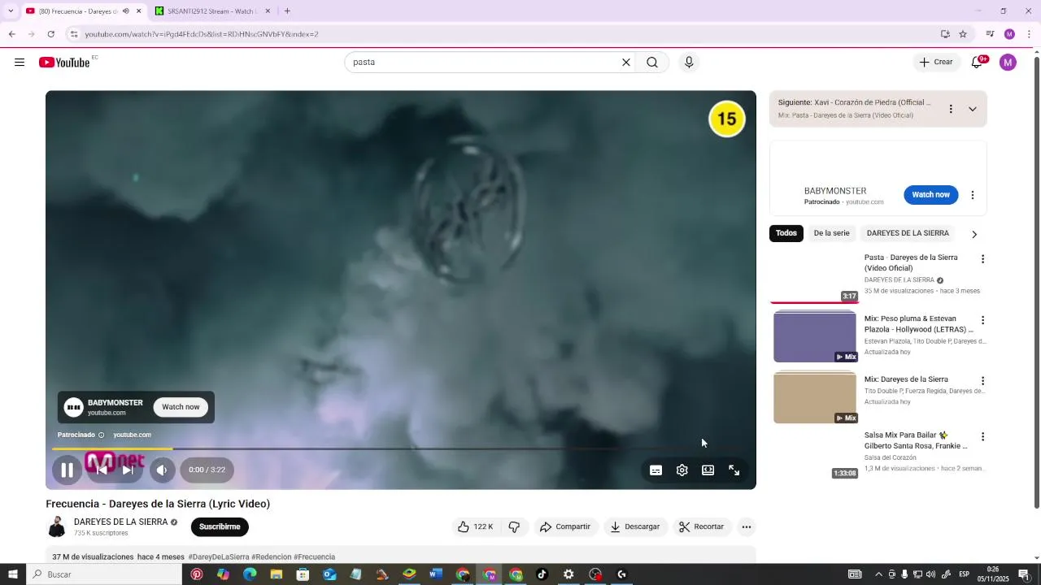This screenshot has width=1041, height=585.
Task: Open the tab search dropdown arrow
Action: click(x=10, y=11)
